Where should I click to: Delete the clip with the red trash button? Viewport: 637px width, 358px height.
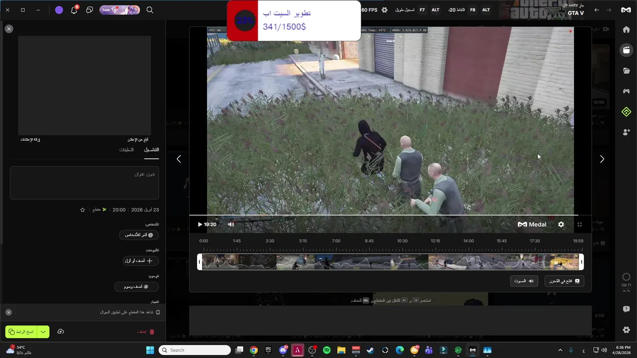click(146, 332)
